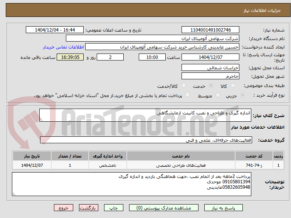Click the نام دستگاه خریدار field
Screen dimensions: 291x218
pos(153,39)
